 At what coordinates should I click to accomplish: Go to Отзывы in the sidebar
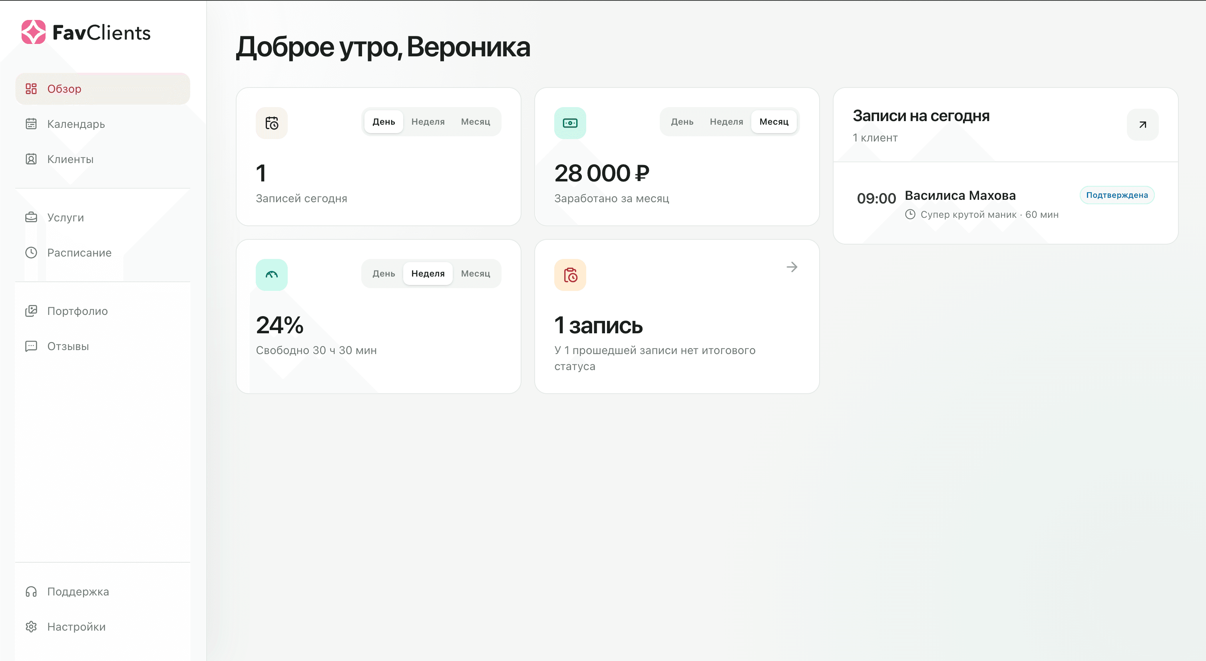(x=103, y=346)
